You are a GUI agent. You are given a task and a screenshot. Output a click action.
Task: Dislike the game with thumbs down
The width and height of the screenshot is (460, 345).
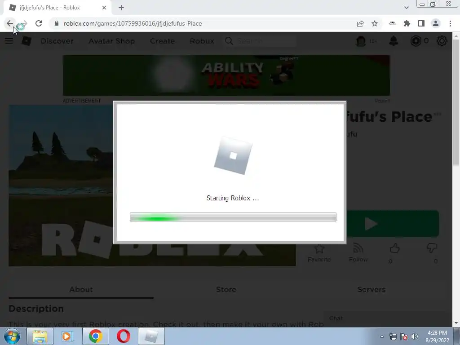coord(432,248)
